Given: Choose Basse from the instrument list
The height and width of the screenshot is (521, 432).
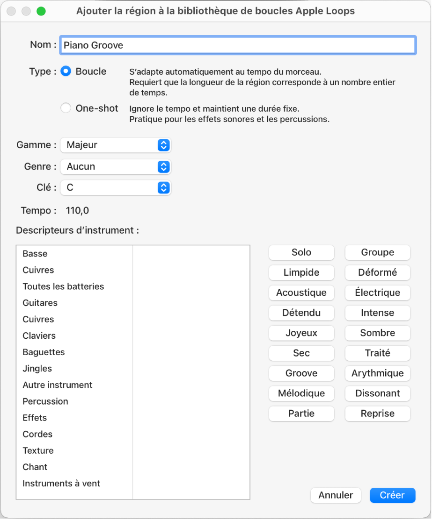Looking at the screenshot, I should [35, 254].
